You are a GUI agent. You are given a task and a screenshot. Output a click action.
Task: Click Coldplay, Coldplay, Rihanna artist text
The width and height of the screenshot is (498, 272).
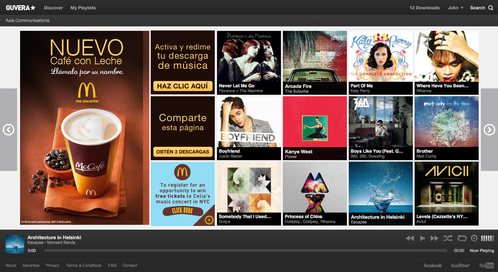click(x=310, y=222)
